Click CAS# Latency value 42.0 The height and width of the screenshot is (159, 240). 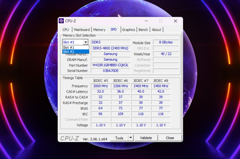[161, 91]
